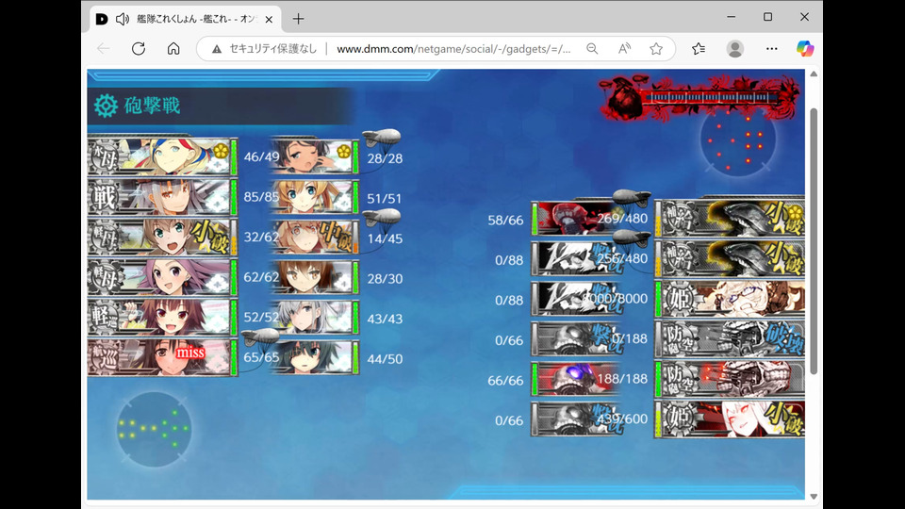Open the read aloud icon
Screen dimensions: 905x509
[624, 49]
